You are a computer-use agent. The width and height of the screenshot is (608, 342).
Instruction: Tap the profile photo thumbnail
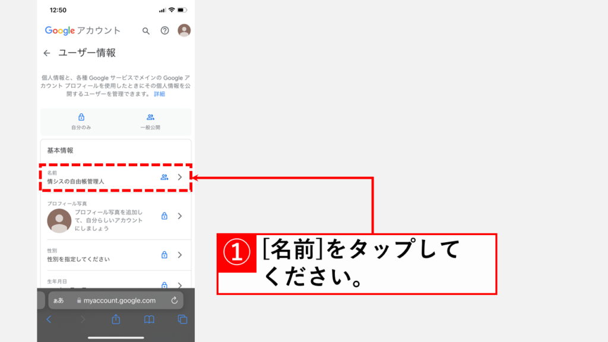(59, 221)
